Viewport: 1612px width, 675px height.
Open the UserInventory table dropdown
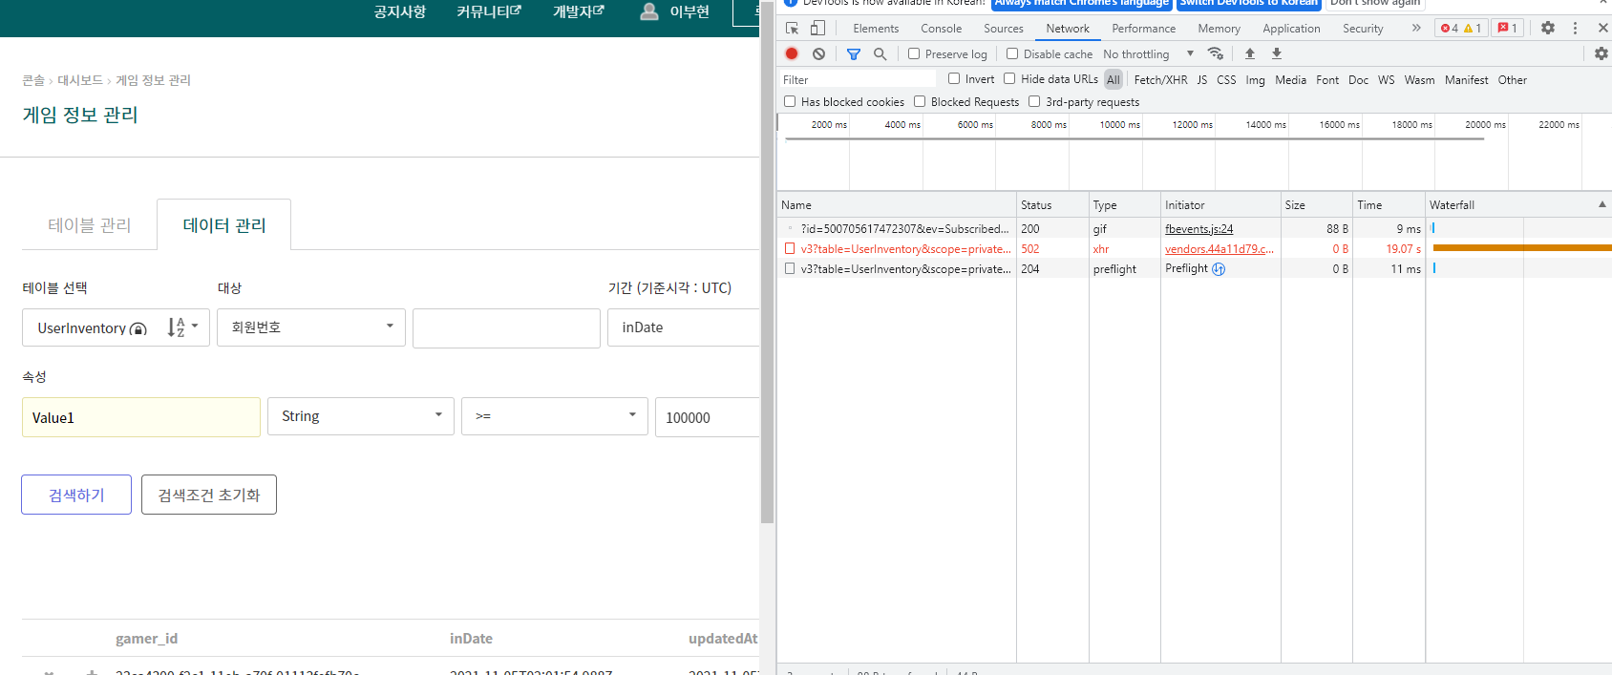click(x=116, y=327)
